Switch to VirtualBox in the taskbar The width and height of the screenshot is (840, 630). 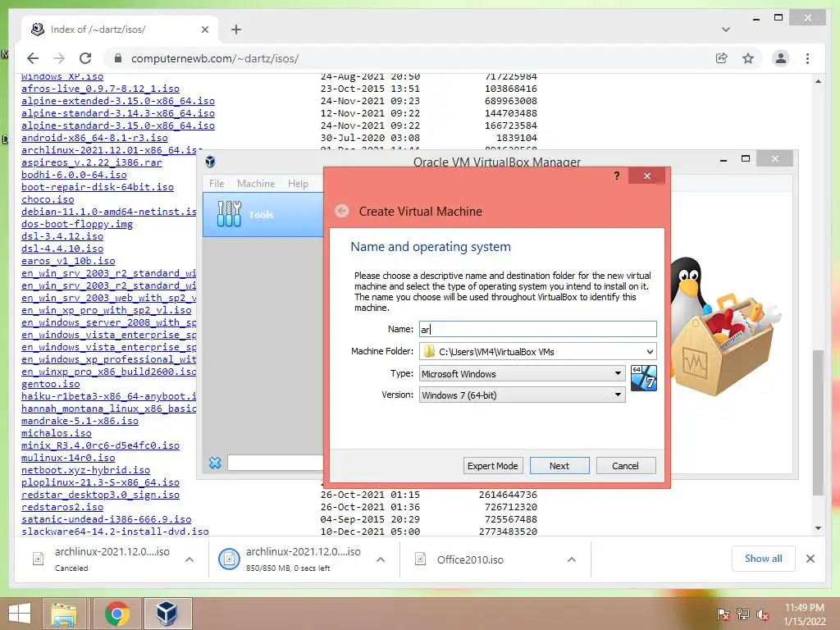pyautogui.click(x=167, y=614)
